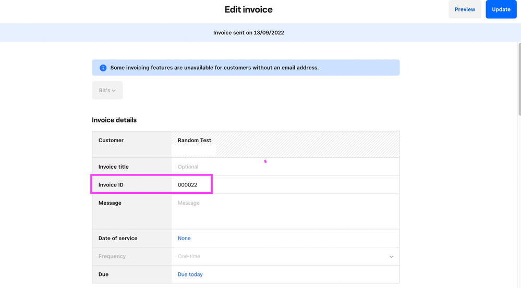Click the Invoice ID value 000022
Viewport: 521px width, 288px height.
pos(188,185)
